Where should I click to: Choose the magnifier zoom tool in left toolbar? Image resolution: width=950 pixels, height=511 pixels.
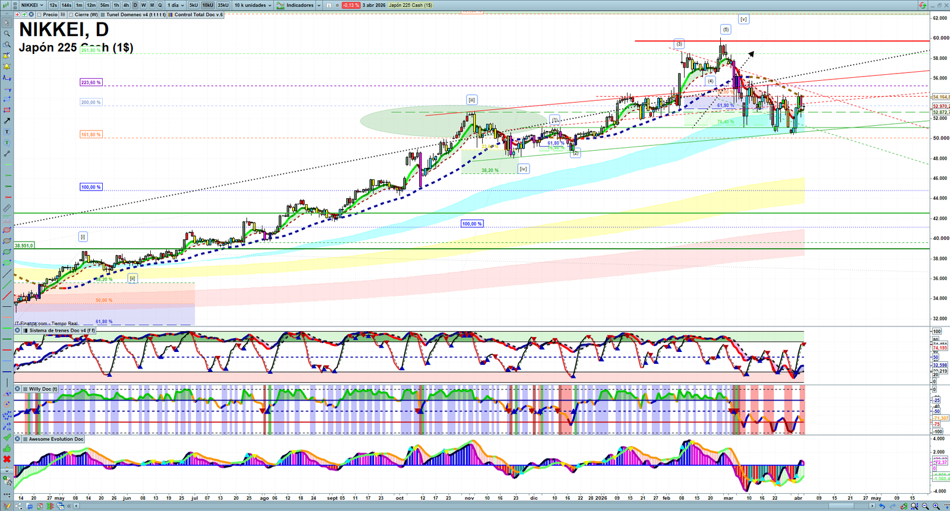pos(7,33)
